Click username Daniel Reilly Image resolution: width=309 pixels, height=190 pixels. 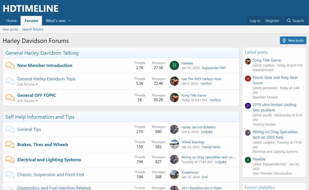coord(211,147)
